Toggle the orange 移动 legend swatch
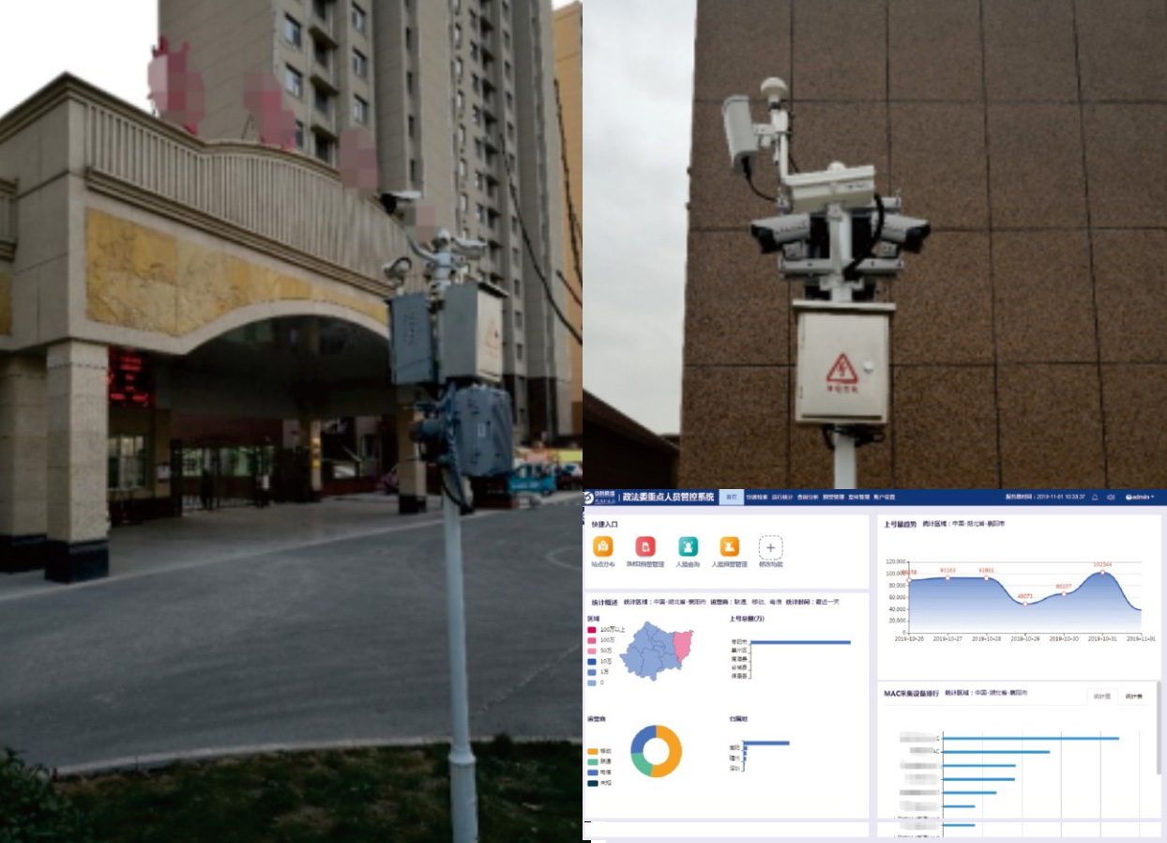 point(592,751)
